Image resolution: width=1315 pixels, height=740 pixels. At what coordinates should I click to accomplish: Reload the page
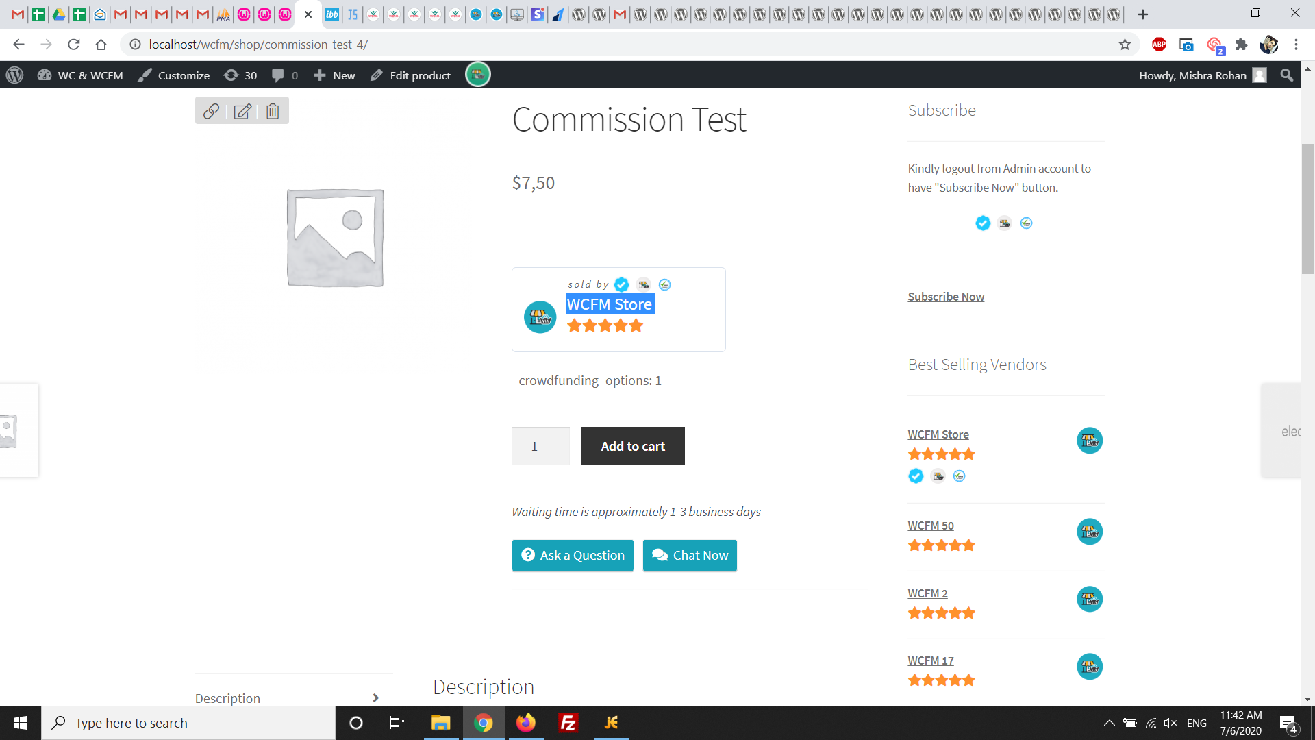pyautogui.click(x=74, y=45)
